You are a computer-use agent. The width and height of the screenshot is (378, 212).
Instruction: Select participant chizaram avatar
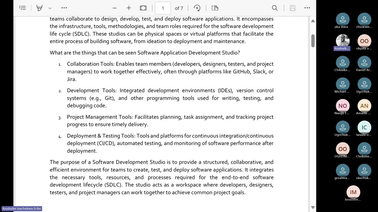(364, 19)
